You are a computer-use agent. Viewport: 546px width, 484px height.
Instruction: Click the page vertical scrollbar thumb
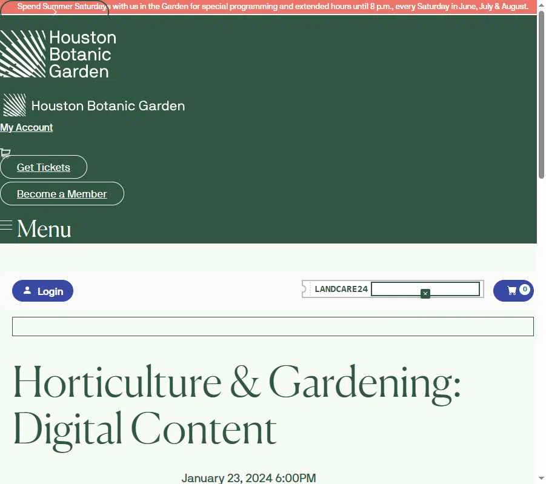pos(541,94)
